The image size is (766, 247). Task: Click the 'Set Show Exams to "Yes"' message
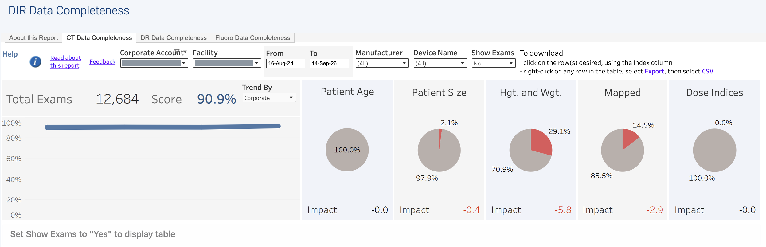[x=93, y=234]
